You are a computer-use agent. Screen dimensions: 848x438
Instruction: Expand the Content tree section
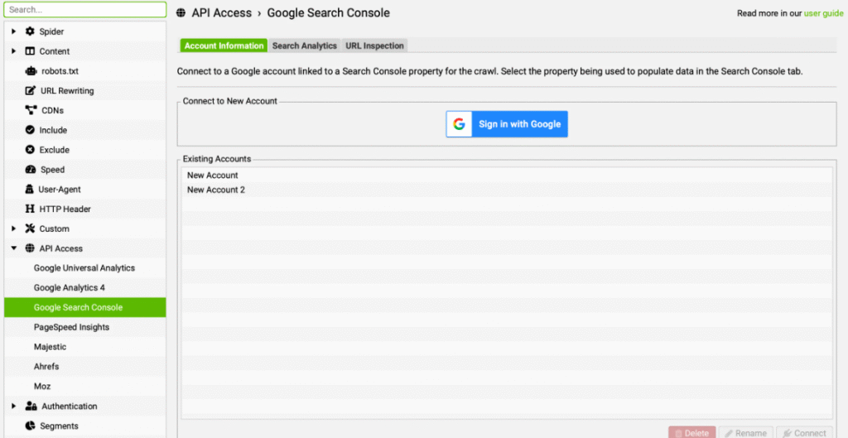pyautogui.click(x=14, y=51)
